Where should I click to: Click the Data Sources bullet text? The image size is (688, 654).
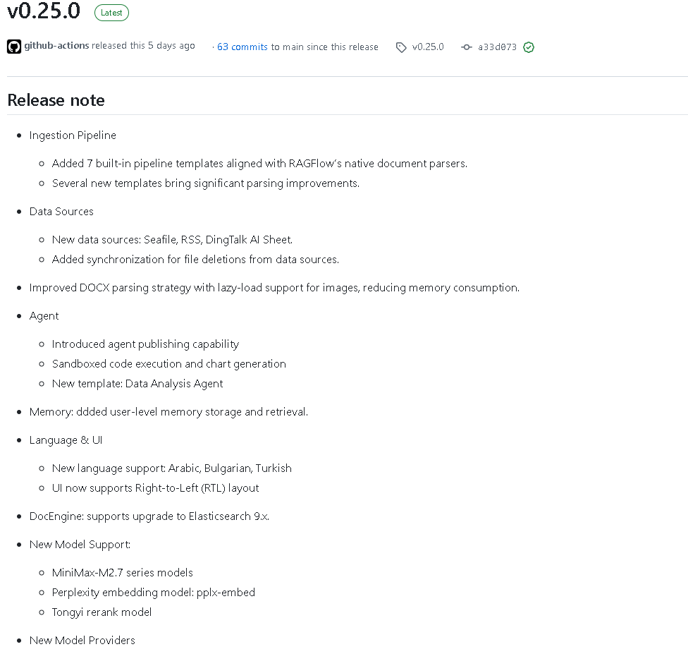(61, 212)
